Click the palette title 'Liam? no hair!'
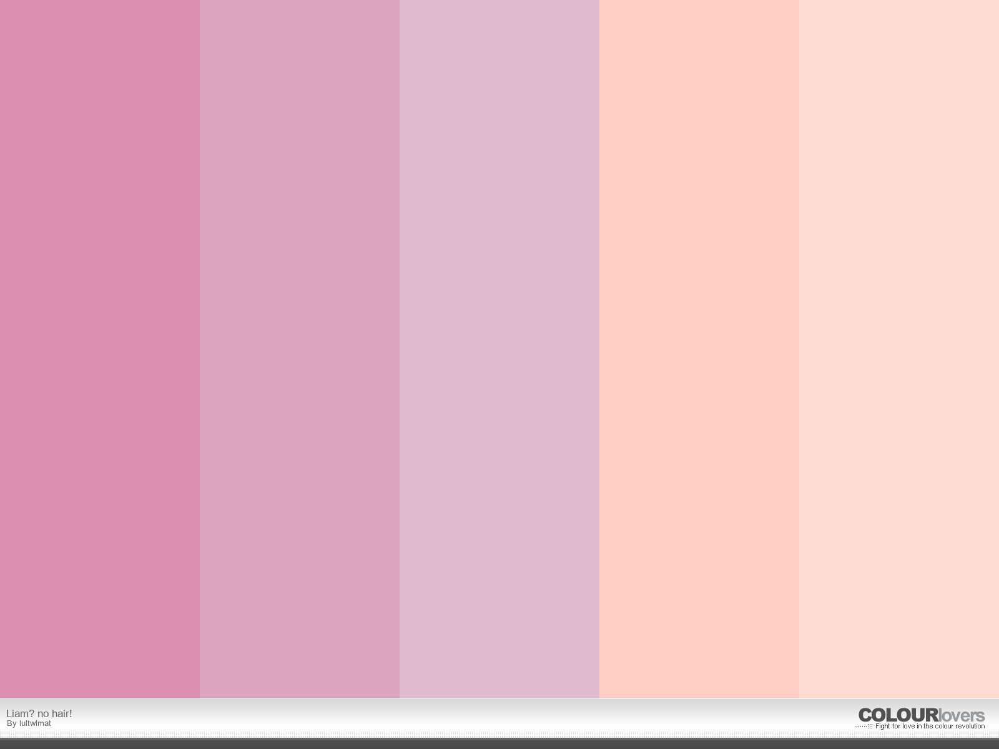 (39, 713)
